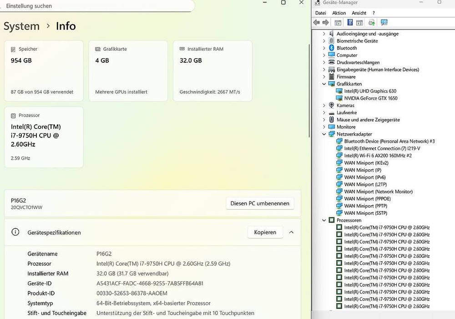
Task: Expand the Audioeingänge und -ausgänge node
Action: (x=324, y=34)
